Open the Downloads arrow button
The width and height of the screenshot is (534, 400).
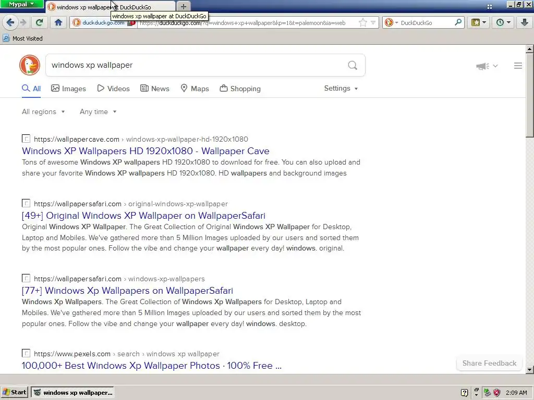coord(525,23)
